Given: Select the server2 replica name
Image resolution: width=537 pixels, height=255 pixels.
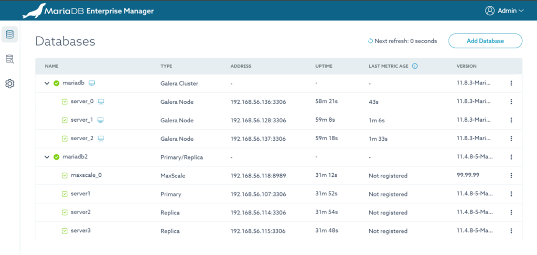Looking at the screenshot, I should click(x=81, y=212).
